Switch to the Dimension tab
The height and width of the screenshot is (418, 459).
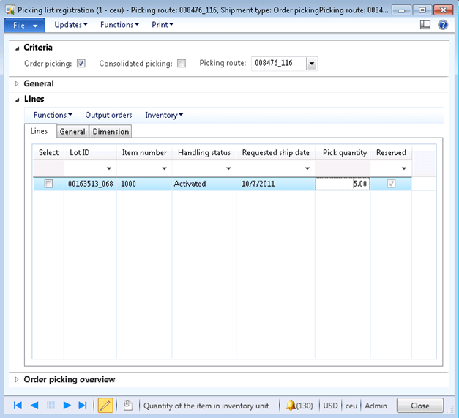pyautogui.click(x=111, y=132)
